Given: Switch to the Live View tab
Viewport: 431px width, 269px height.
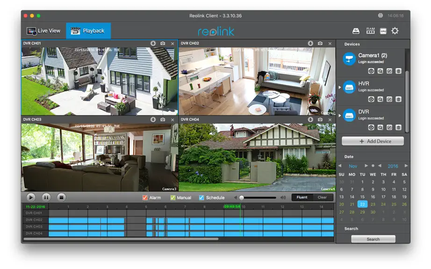Looking at the screenshot, I should coord(43,31).
